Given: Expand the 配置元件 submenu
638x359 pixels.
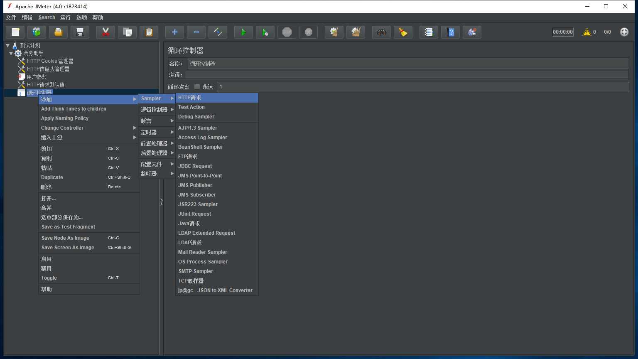Looking at the screenshot, I should click(157, 164).
